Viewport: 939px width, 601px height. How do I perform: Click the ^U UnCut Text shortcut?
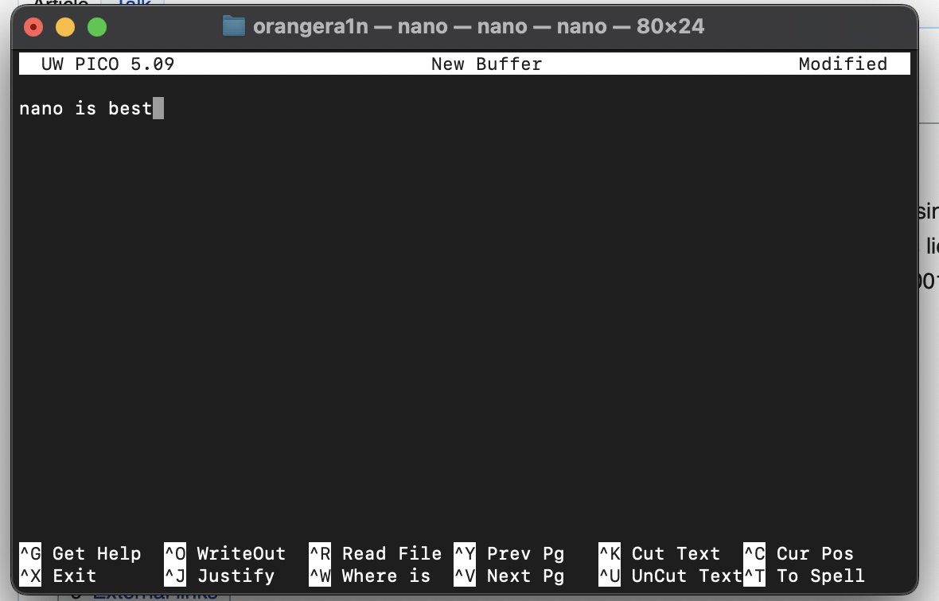(x=671, y=576)
